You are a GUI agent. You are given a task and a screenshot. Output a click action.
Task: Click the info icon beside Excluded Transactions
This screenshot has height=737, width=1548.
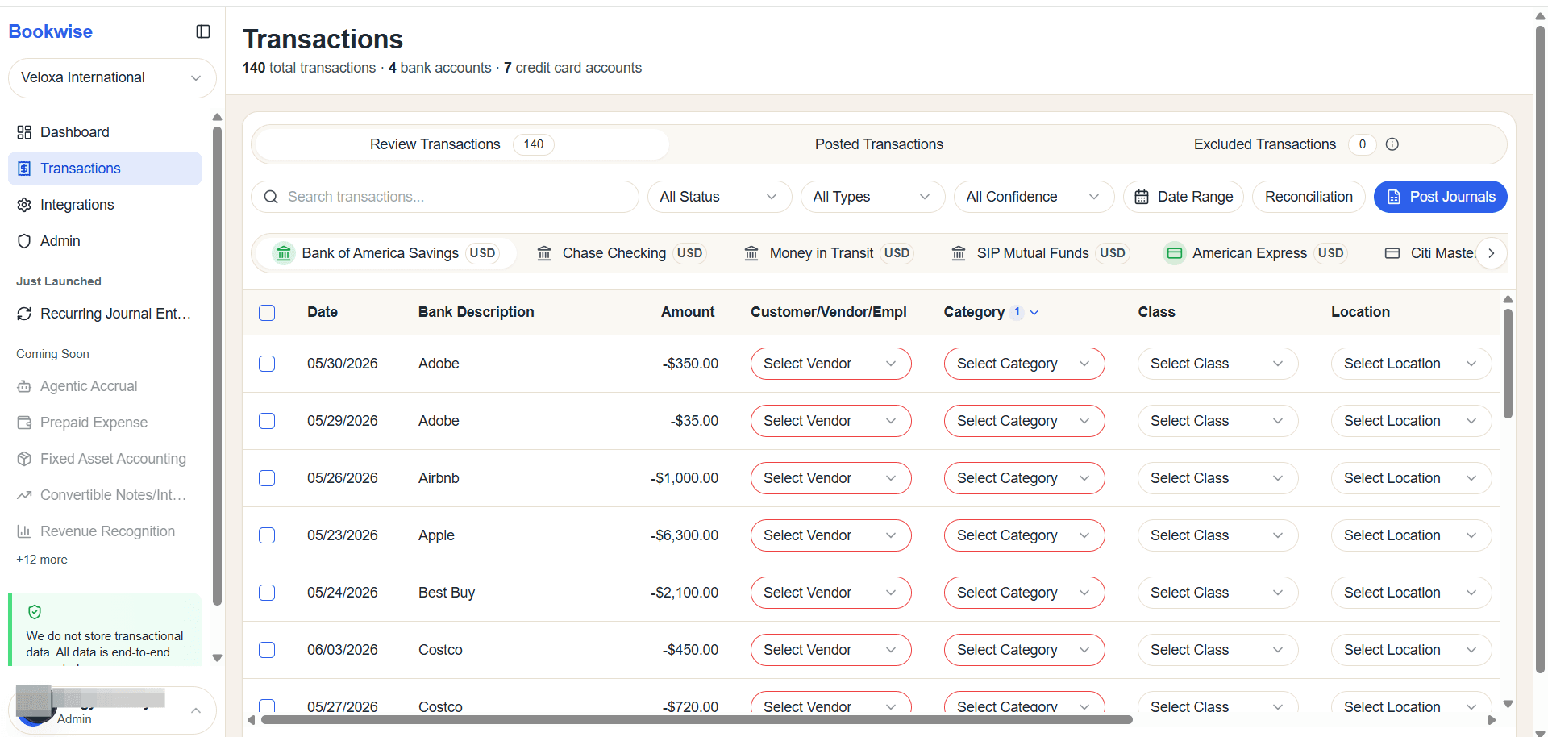coord(1392,144)
